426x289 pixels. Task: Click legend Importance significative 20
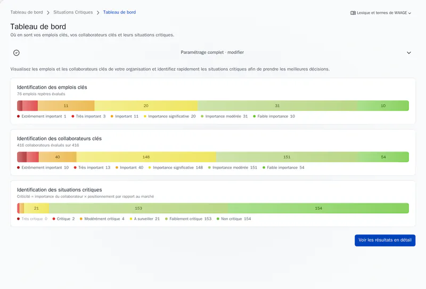click(x=169, y=116)
